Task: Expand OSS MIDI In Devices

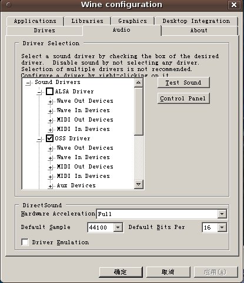Action: click(50, 177)
